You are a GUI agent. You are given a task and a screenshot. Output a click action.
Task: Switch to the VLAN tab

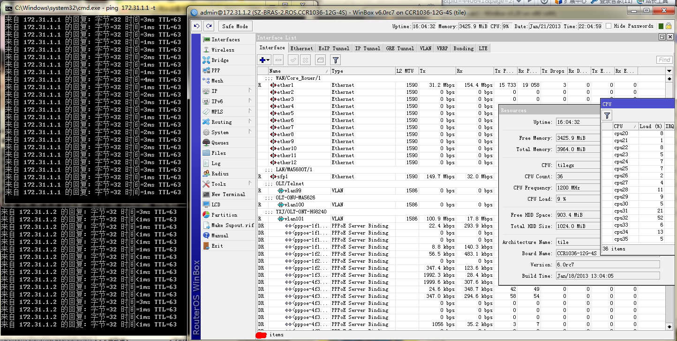point(425,48)
